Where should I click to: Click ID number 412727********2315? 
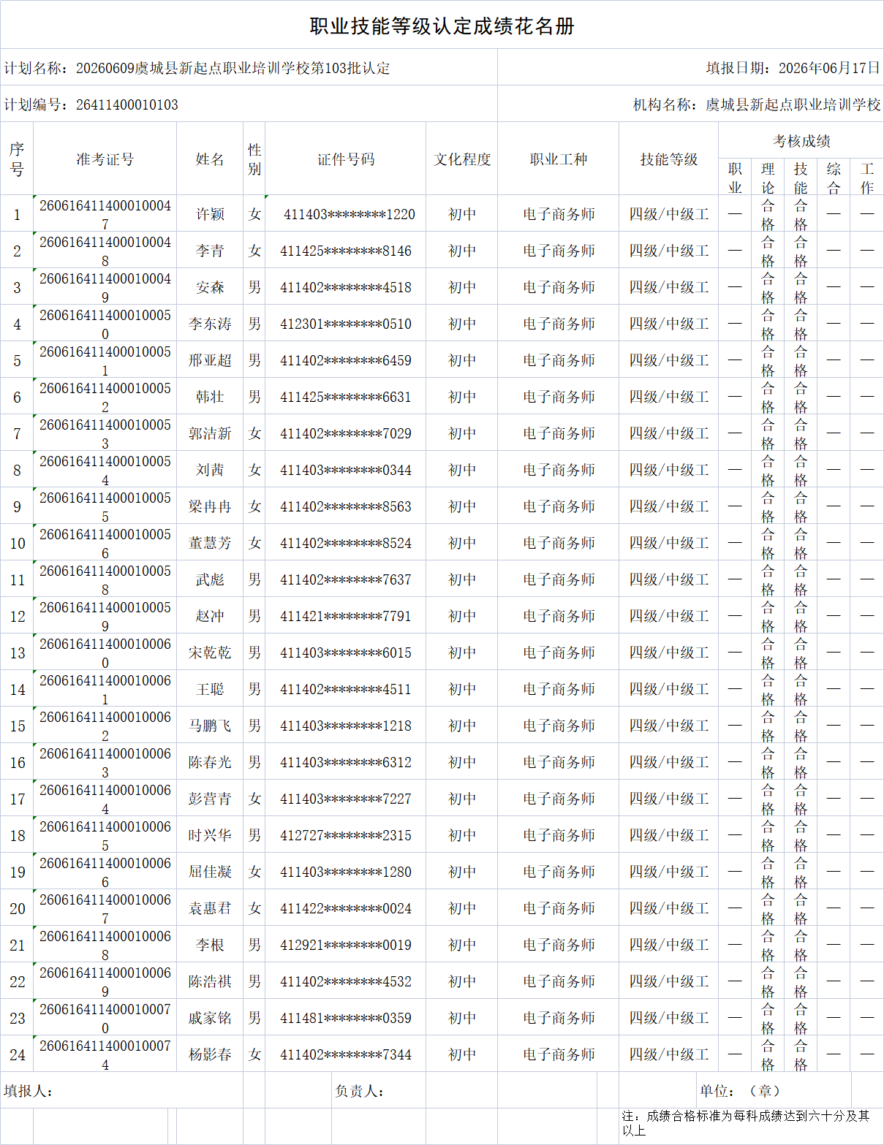[346, 835]
